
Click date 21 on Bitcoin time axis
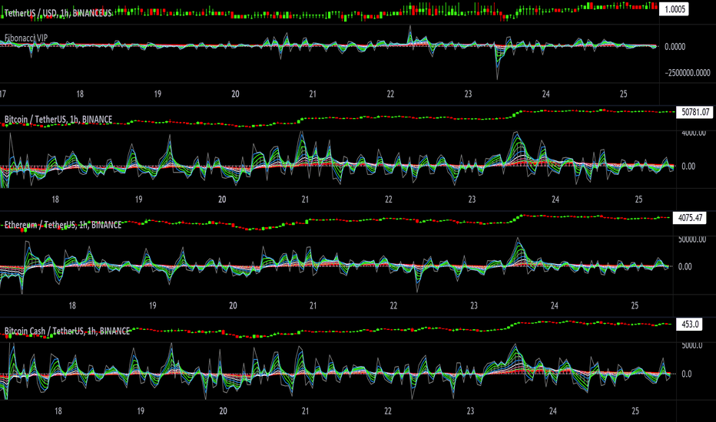(x=305, y=199)
